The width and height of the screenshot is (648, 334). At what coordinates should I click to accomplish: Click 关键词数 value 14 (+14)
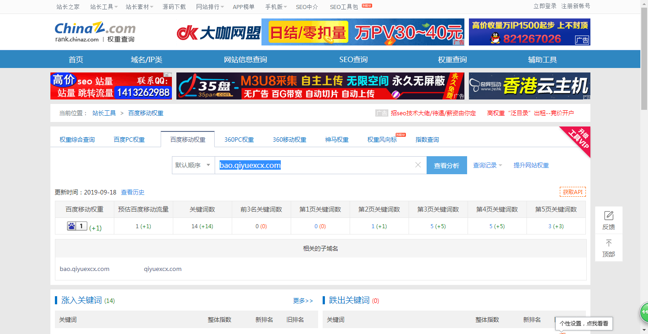[202, 226]
